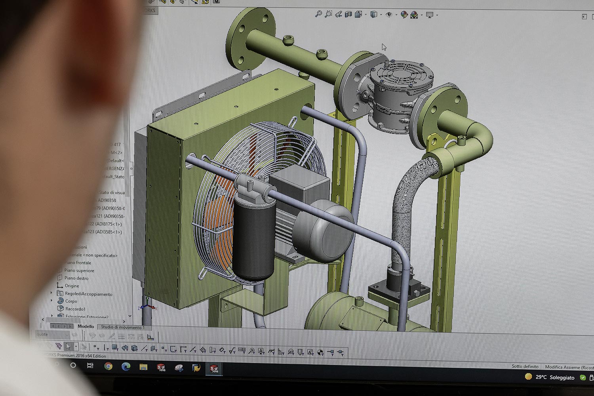Open the Select tool dropdown arrow
This screenshot has width=594, height=396.
point(76,346)
